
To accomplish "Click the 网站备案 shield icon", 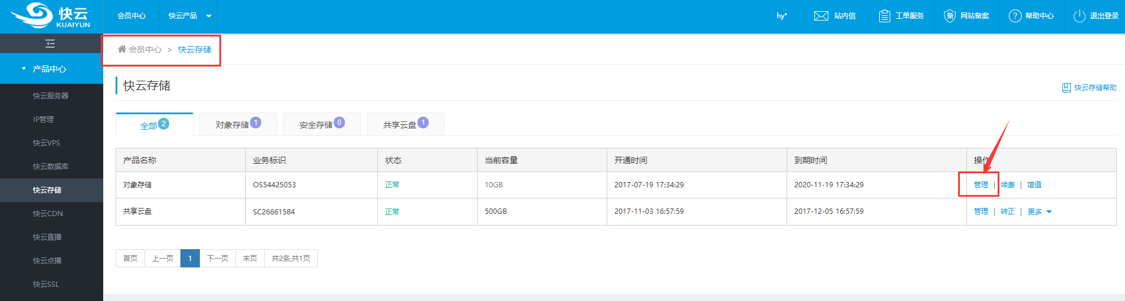I will pos(949,16).
